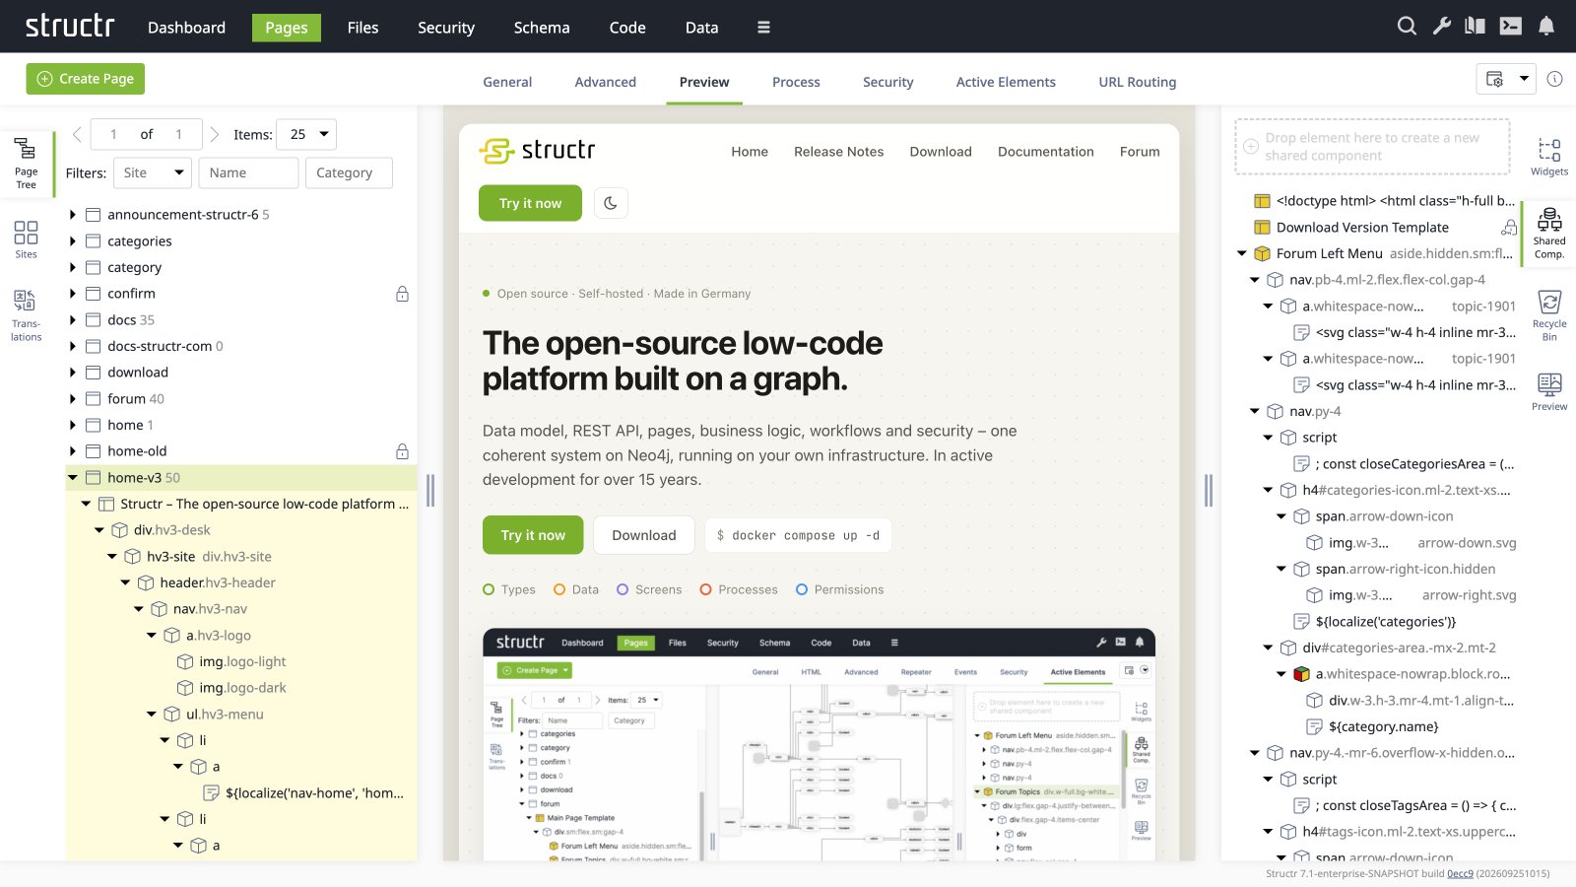Open the admin console terminal icon

pyautogui.click(x=1511, y=27)
